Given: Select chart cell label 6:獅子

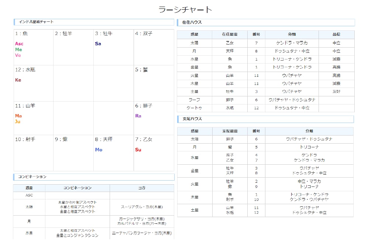Looking at the screenshot, I should pos(144,106).
